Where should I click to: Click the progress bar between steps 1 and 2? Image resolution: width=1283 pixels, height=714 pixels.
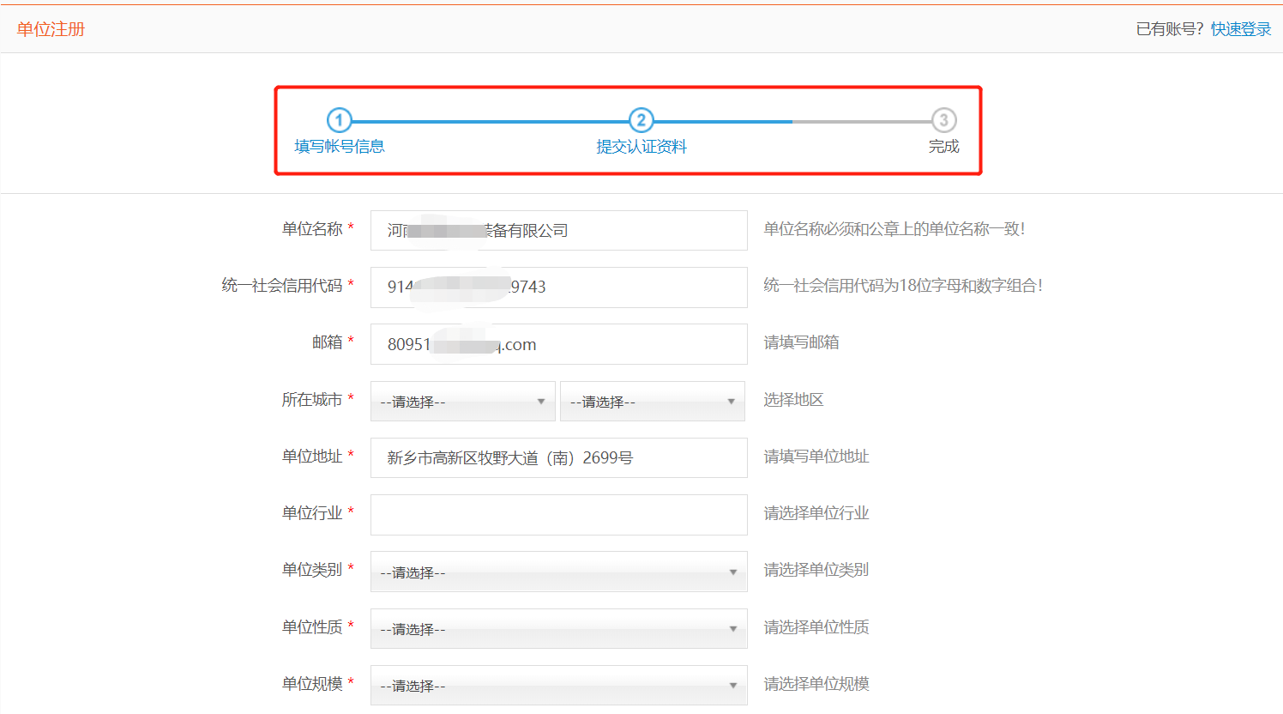(490, 122)
